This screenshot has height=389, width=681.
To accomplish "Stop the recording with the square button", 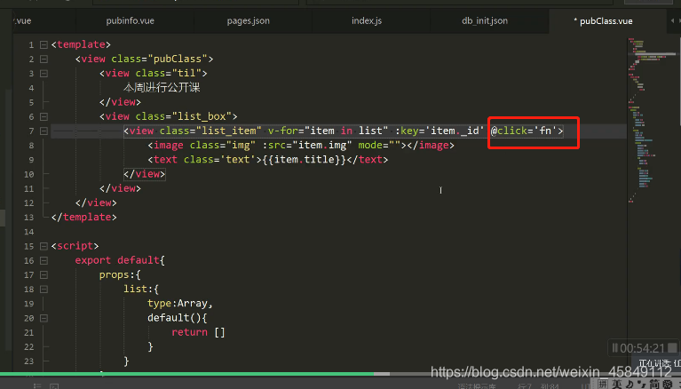I will click(672, 348).
